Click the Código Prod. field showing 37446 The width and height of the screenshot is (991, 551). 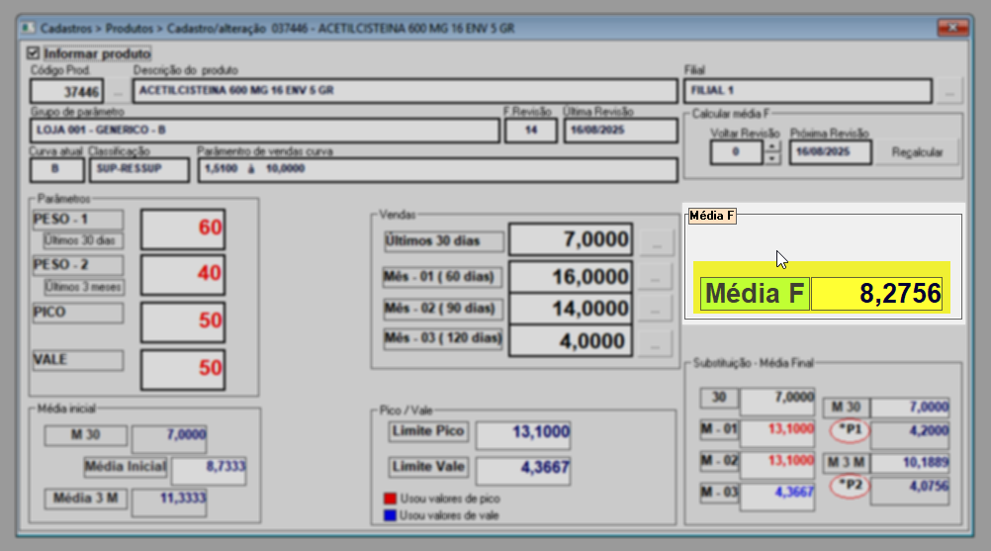[x=66, y=92]
